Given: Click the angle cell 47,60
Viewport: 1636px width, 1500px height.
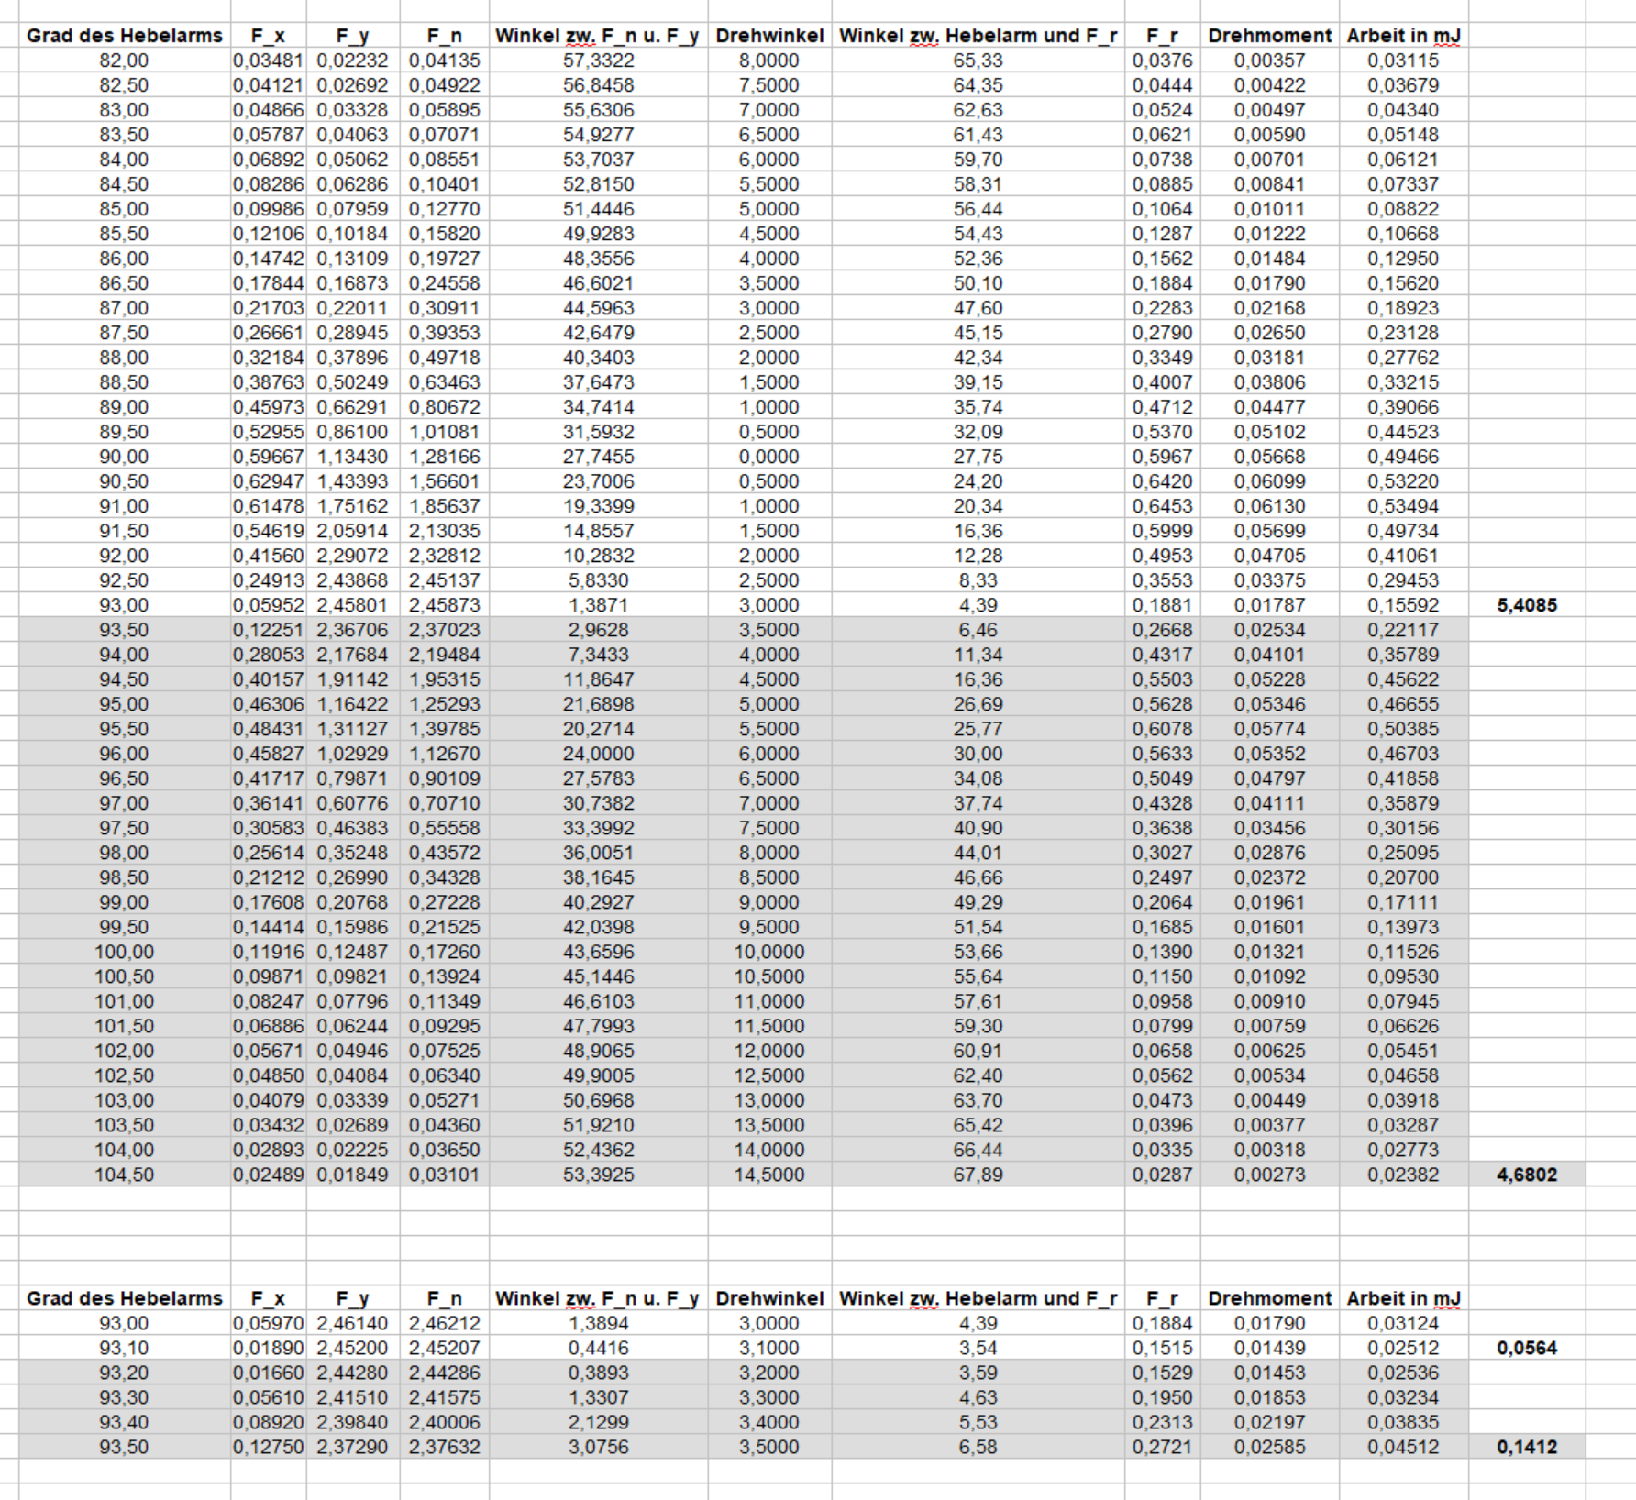Looking at the screenshot, I should pos(978,308).
